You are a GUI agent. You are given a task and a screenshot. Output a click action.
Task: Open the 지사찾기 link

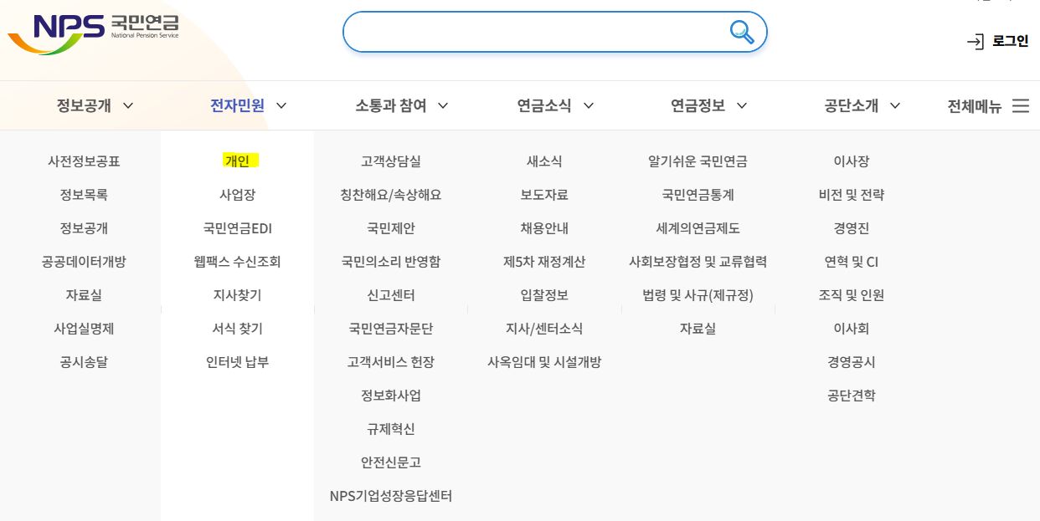click(238, 295)
